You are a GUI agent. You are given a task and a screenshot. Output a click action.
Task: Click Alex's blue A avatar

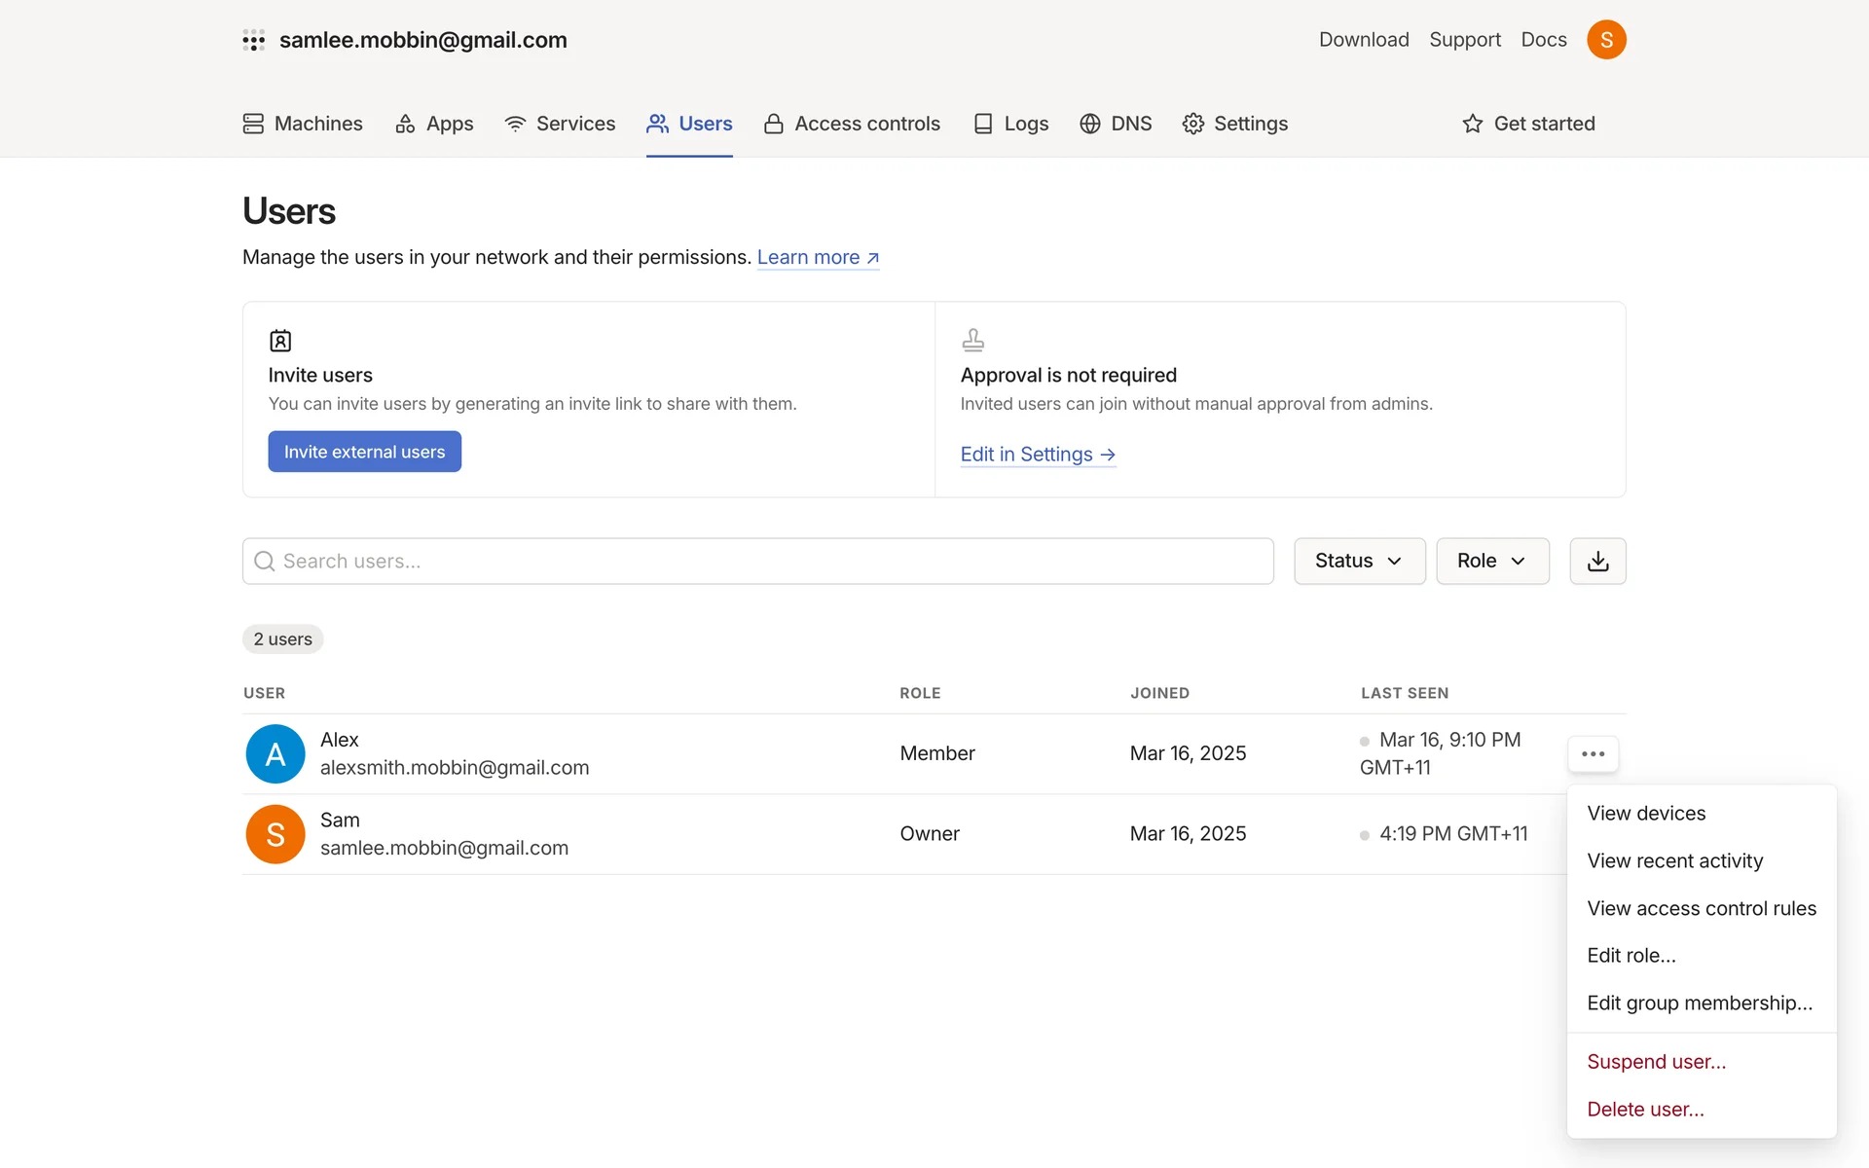tap(275, 753)
